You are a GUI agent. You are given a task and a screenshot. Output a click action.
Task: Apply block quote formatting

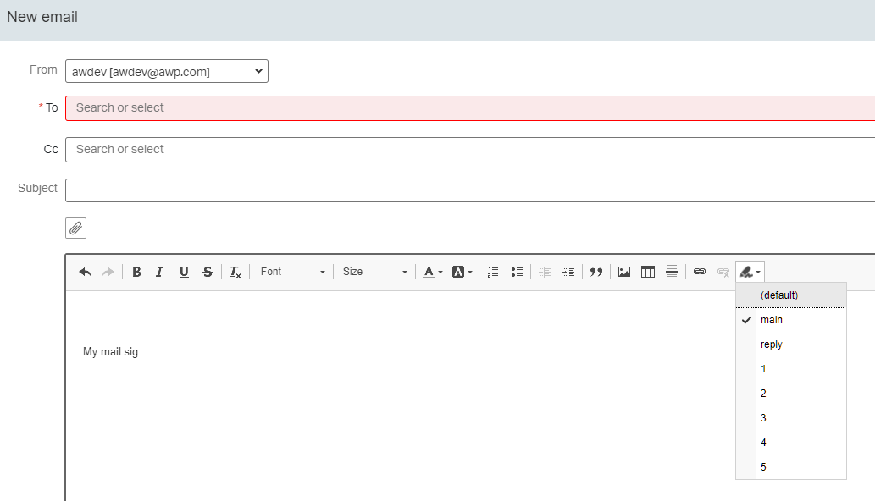point(596,272)
